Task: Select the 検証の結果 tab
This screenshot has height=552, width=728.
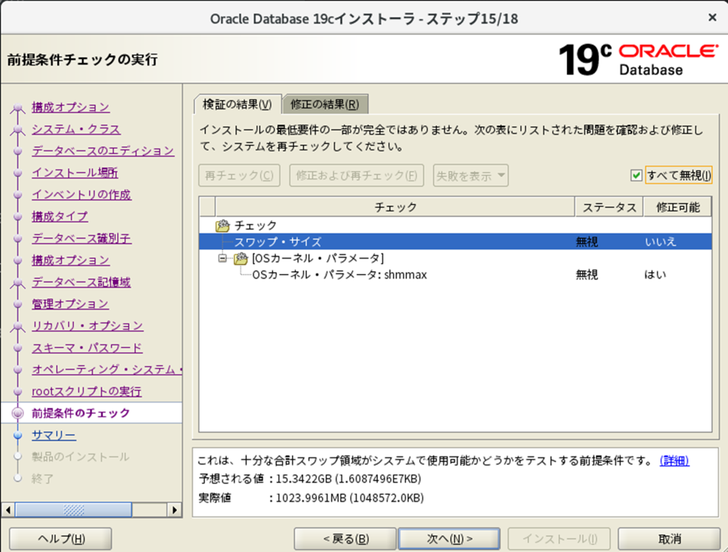Action: pos(237,103)
